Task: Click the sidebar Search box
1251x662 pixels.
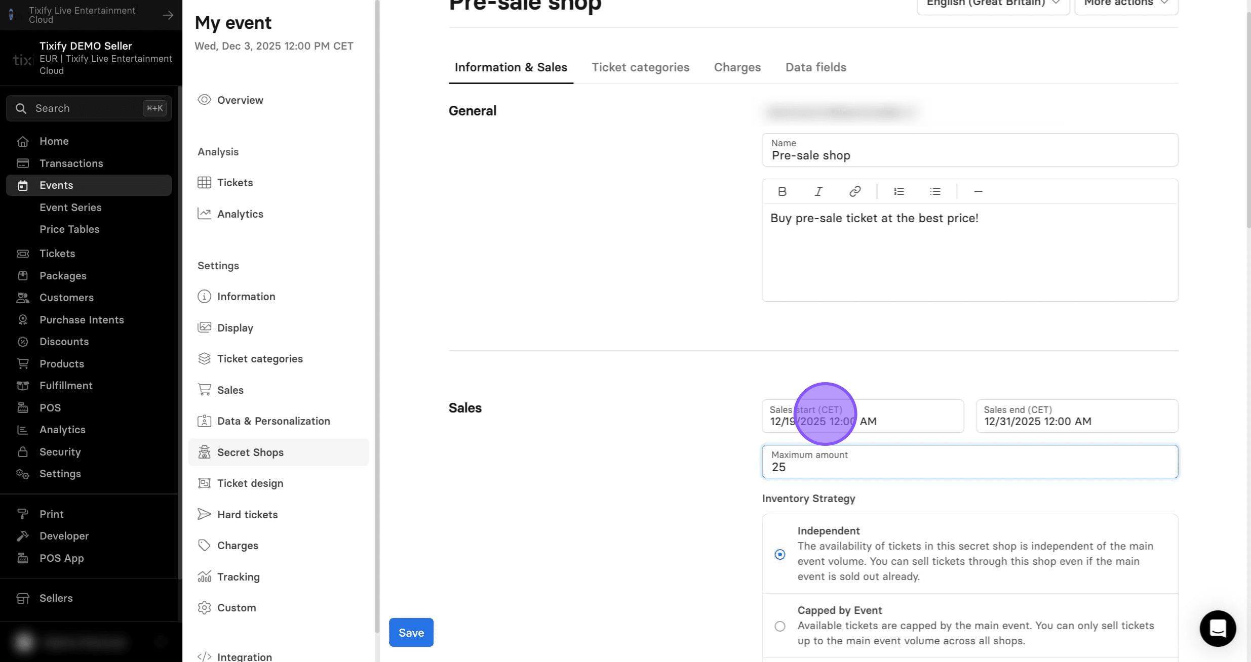Action: point(89,108)
